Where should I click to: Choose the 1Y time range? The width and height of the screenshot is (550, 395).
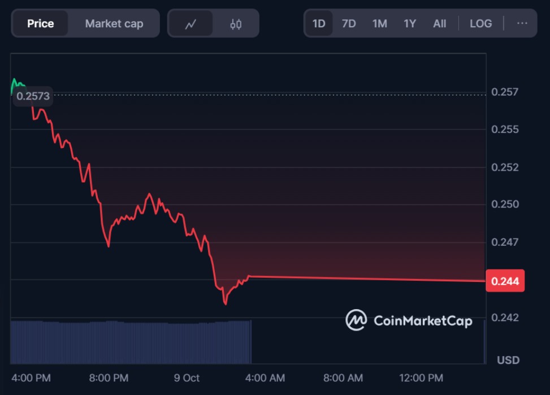[410, 24]
